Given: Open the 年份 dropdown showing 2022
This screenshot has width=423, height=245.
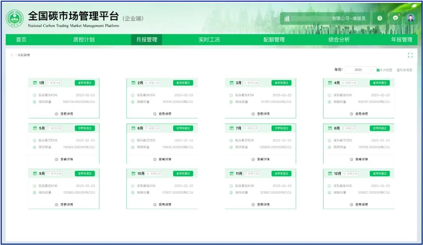Looking at the screenshot, I should tap(360, 70).
